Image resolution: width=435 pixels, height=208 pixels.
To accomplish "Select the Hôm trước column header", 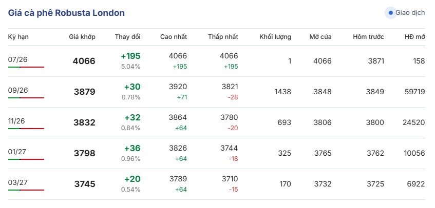I will [368, 37].
